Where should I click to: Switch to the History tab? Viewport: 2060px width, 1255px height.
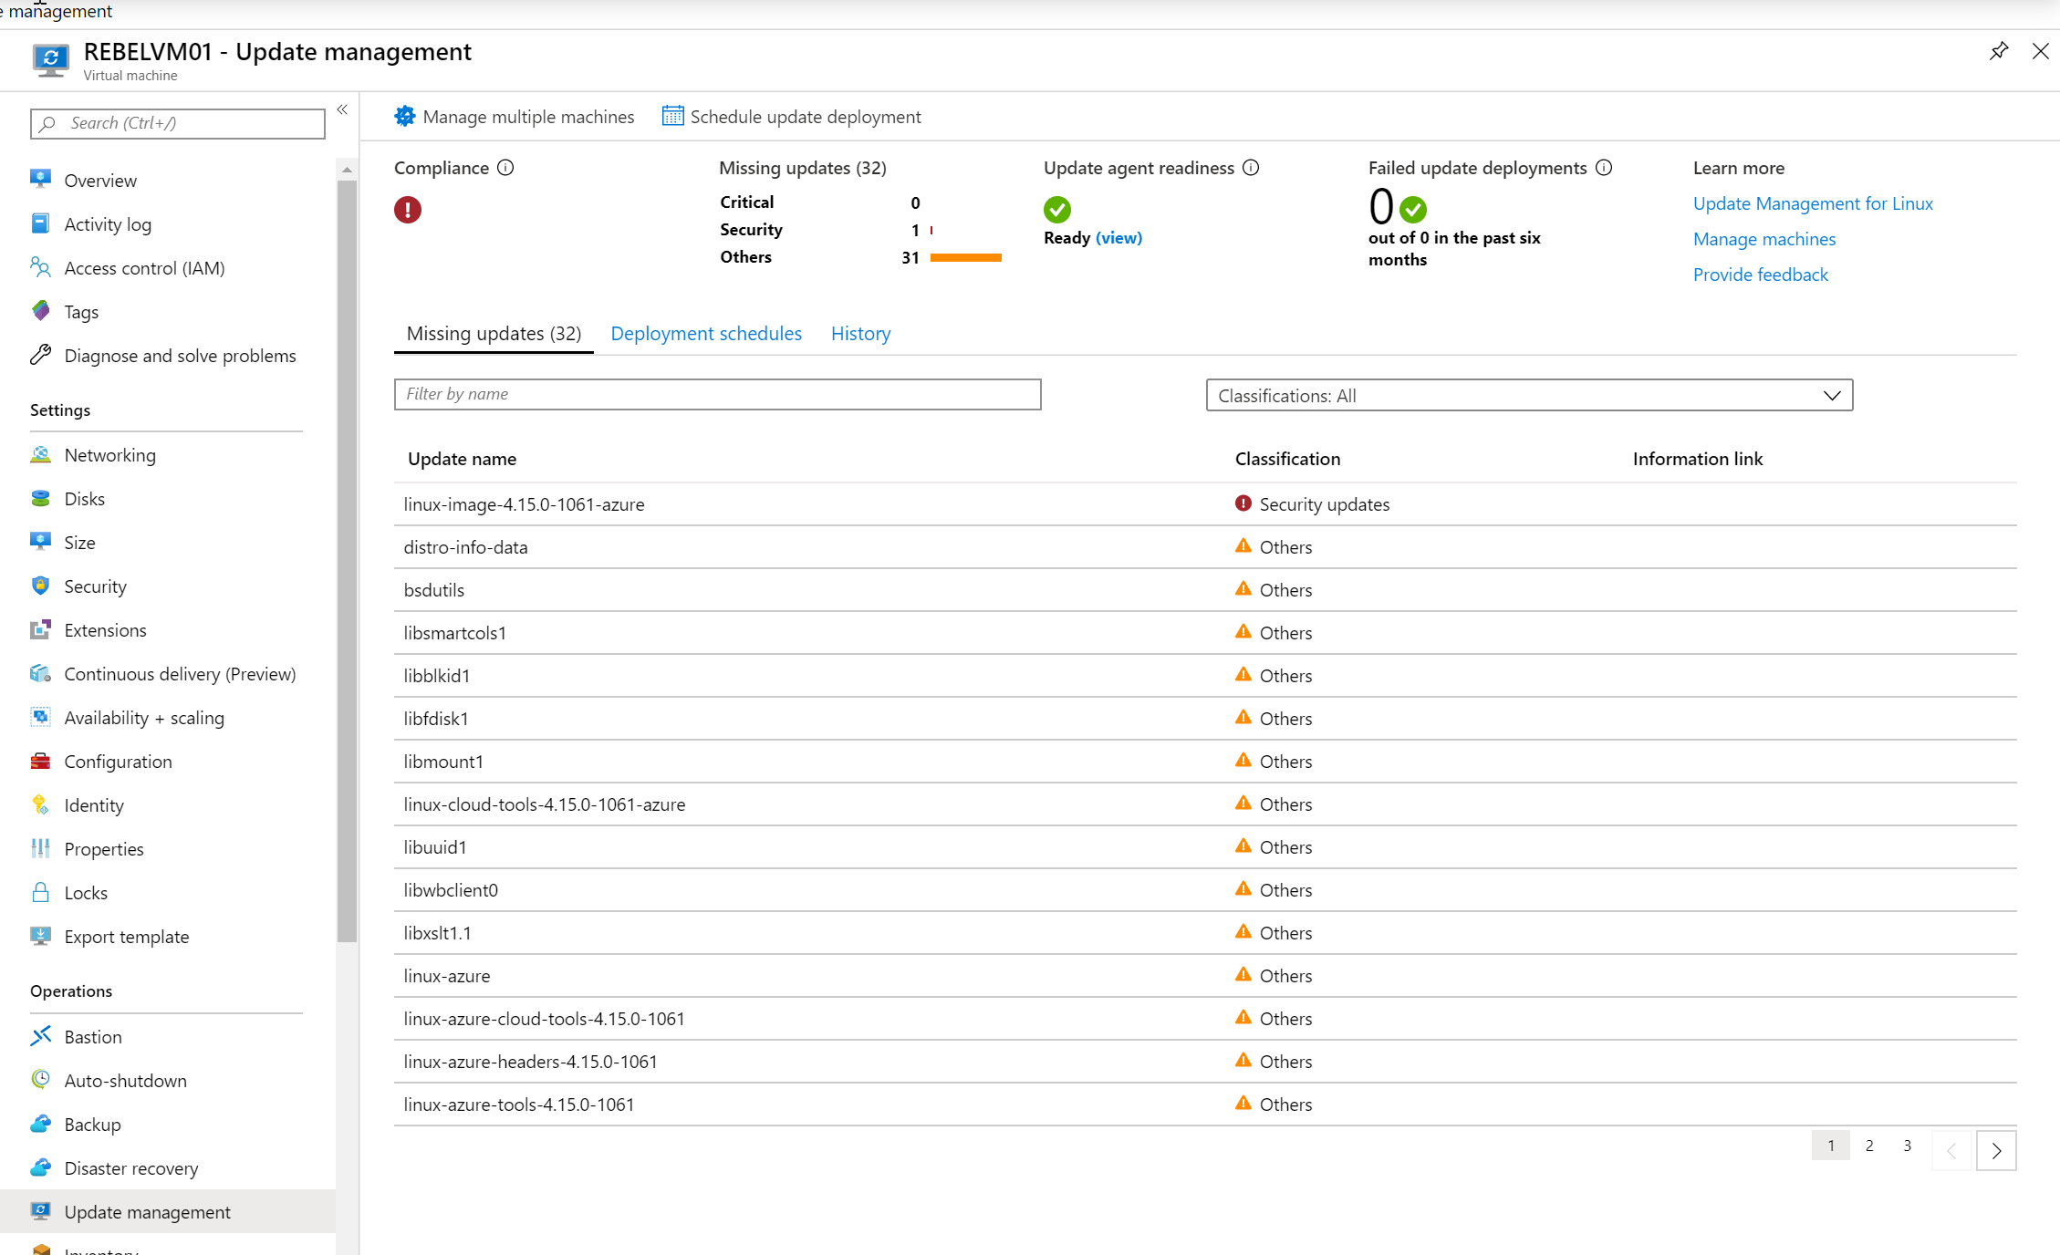coord(860,334)
